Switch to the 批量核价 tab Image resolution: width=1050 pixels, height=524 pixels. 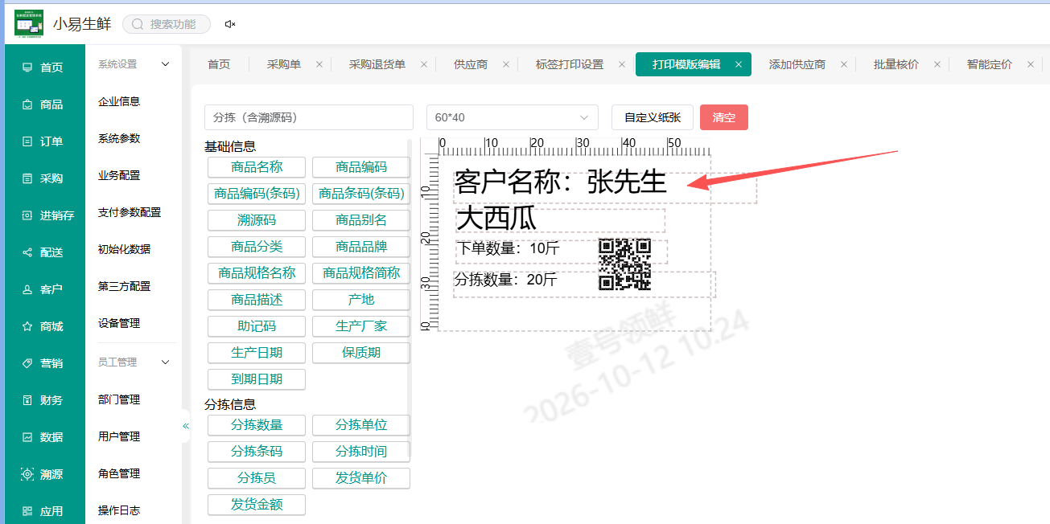(896, 64)
